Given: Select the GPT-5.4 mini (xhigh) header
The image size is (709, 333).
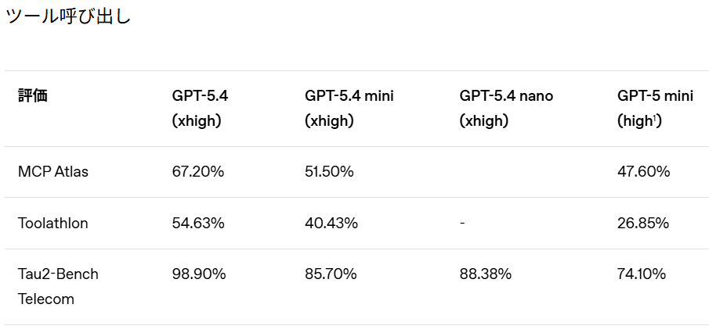Looking at the screenshot, I should [349, 109].
